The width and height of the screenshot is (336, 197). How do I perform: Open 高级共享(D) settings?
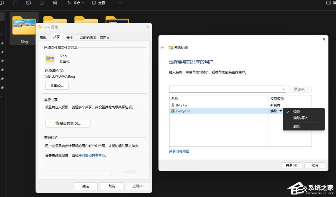point(68,123)
